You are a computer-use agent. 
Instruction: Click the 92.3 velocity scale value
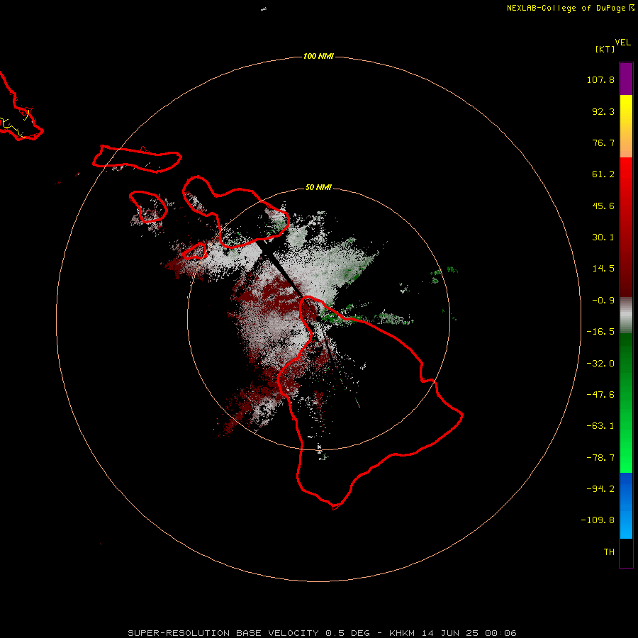[603, 111]
